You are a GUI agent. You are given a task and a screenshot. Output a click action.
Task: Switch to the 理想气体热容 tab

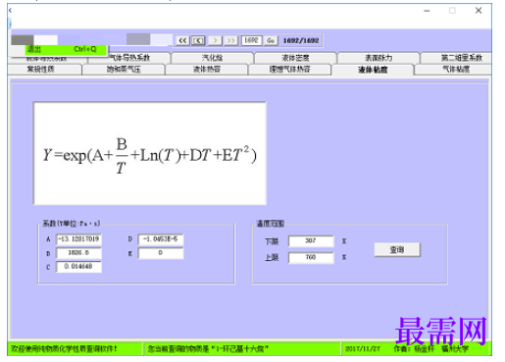pyautogui.click(x=289, y=70)
